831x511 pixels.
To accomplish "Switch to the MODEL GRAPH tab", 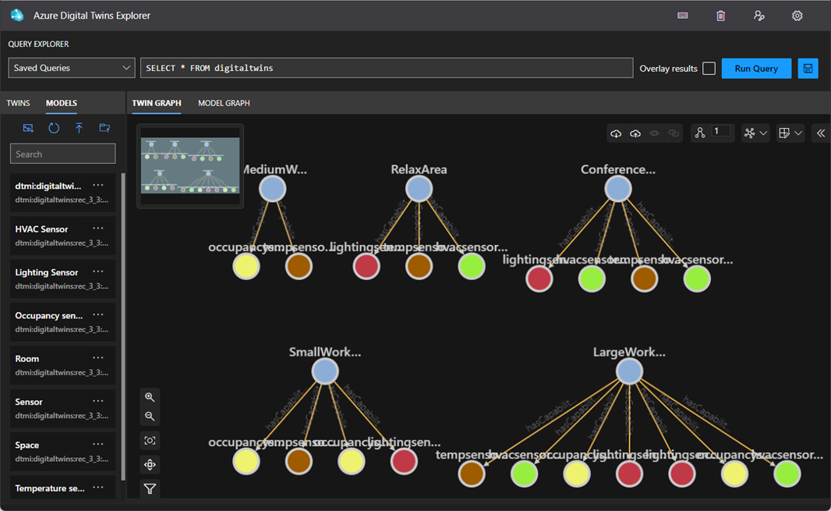I will pyautogui.click(x=224, y=103).
